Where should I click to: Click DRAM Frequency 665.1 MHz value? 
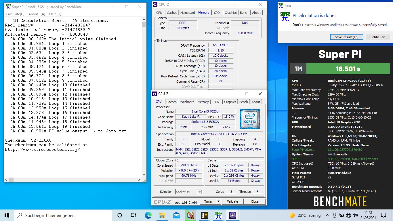click(x=220, y=45)
